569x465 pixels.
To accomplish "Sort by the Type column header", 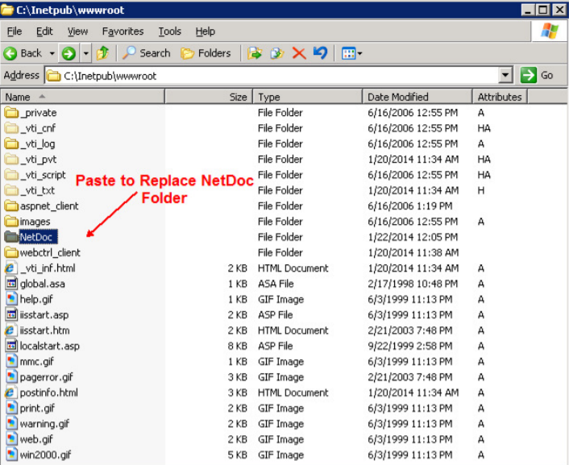I will (307, 97).
